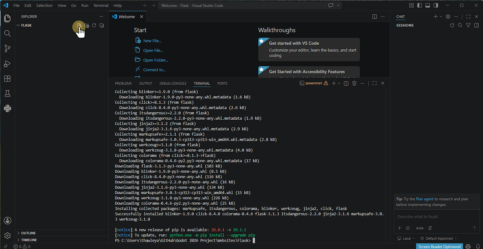Open Explorer views and more actions menu
Screen dimensions: 483x249
(101, 17)
